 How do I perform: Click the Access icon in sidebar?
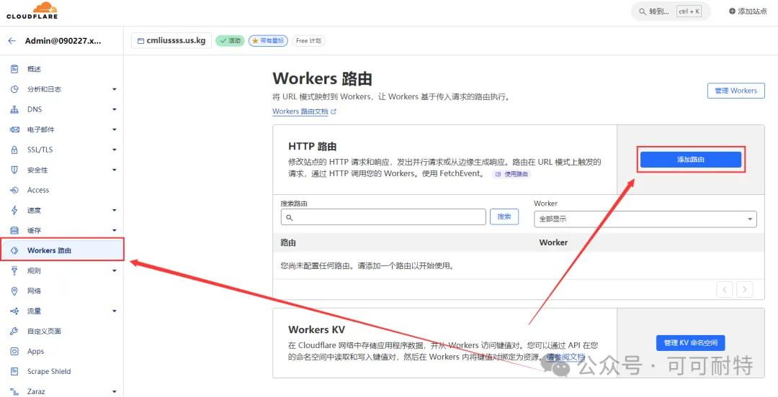point(14,190)
